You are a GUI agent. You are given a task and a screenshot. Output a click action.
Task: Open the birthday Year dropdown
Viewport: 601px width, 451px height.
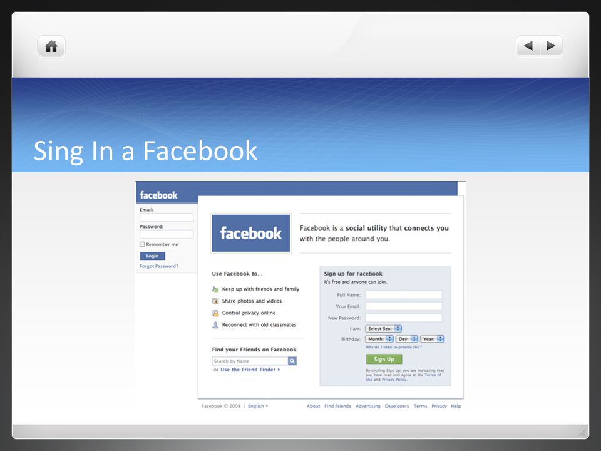pyautogui.click(x=433, y=339)
